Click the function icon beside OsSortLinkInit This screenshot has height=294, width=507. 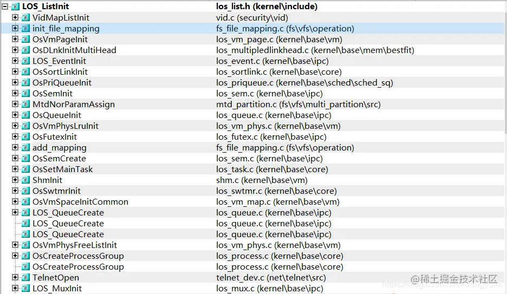pyautogui.click(x=25, y=71)
